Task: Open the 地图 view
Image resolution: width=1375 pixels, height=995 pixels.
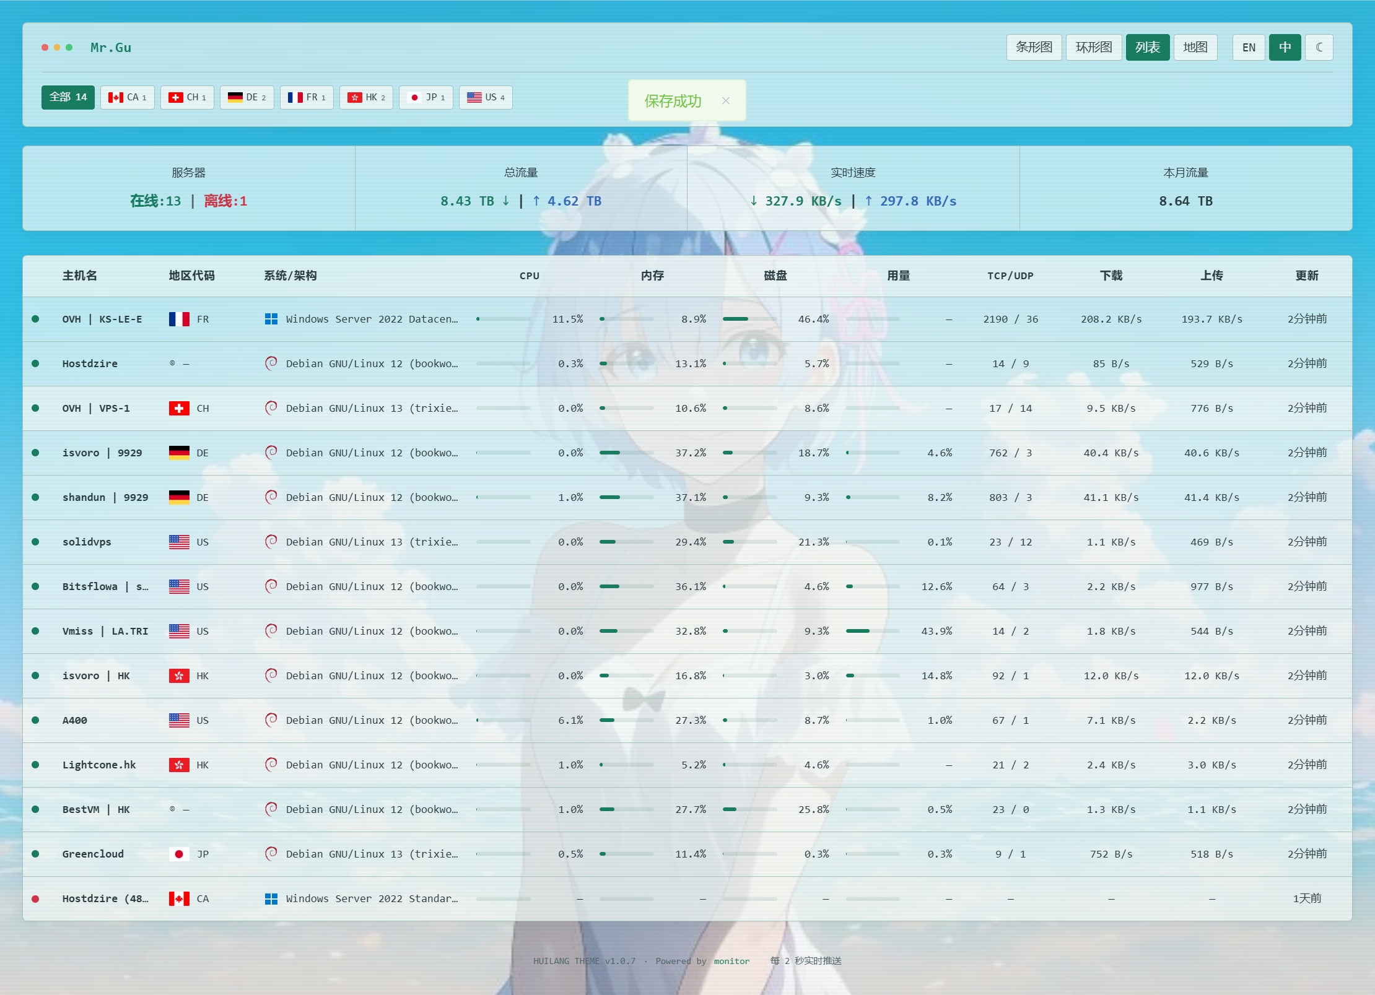Action: 1195,47
